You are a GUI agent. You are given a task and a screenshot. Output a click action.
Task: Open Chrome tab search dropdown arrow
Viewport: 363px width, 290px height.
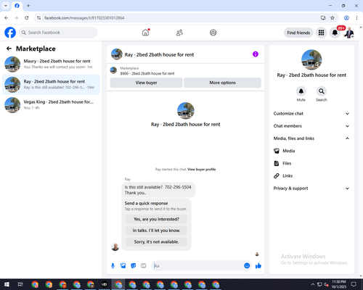coord(6,6)
